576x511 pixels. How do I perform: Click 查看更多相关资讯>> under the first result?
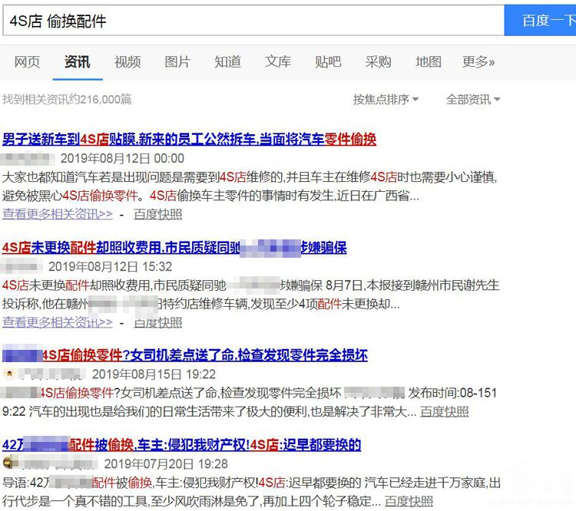click(58, 214)
